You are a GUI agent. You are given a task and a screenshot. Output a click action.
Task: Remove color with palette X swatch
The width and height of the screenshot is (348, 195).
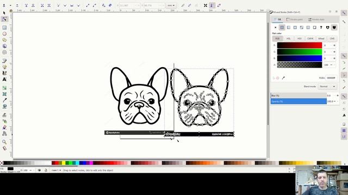[2, 163]
